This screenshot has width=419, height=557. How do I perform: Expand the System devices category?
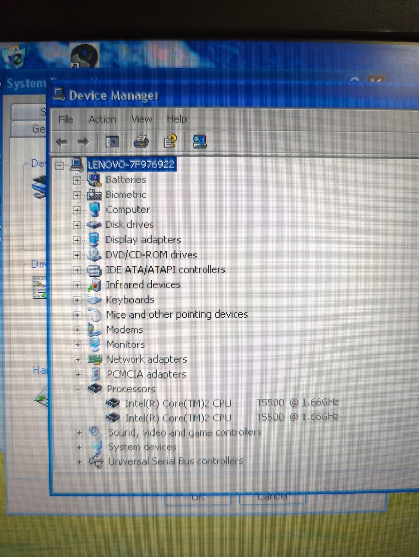[x=80, y=447]
